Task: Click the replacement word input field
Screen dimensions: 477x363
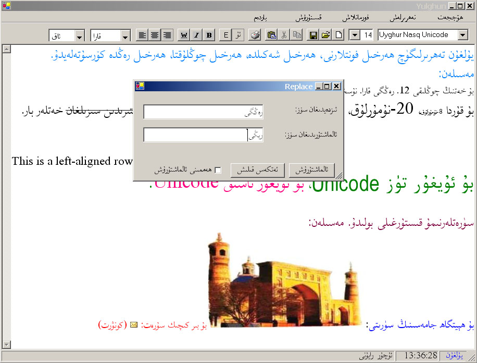Action: (x=203, y=135)
